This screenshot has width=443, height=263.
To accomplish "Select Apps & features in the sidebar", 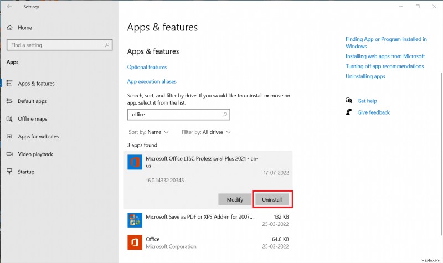I will [36, 84].
